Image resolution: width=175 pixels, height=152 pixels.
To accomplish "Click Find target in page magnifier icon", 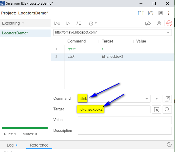I will point(167,110).
